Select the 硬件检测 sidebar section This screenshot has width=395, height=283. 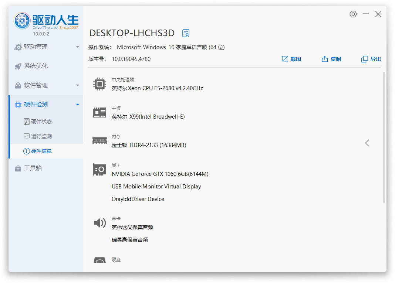pyautogui.click(x=46, y=105)
